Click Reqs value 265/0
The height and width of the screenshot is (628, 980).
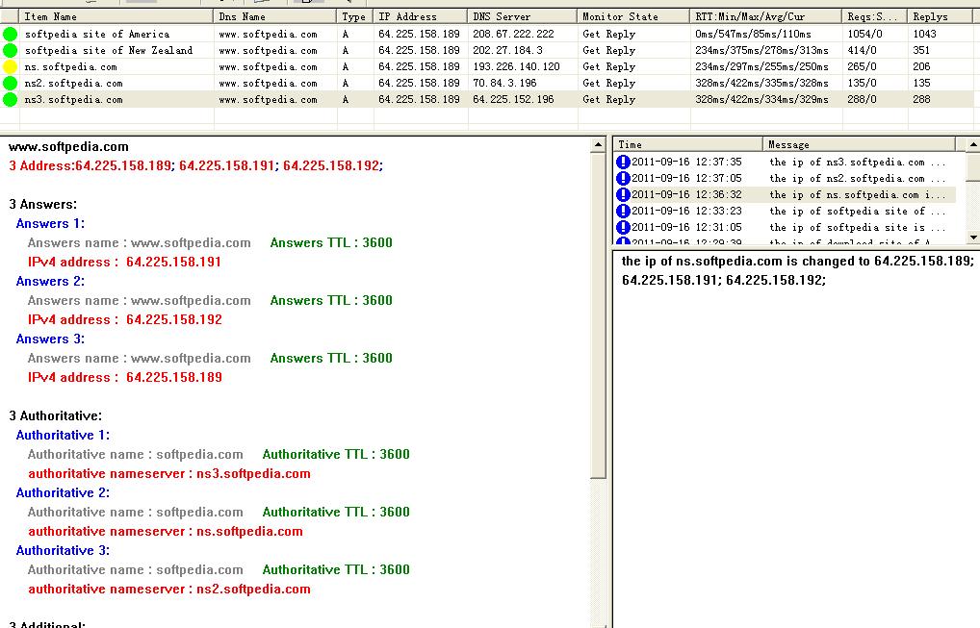click(862, 66)
